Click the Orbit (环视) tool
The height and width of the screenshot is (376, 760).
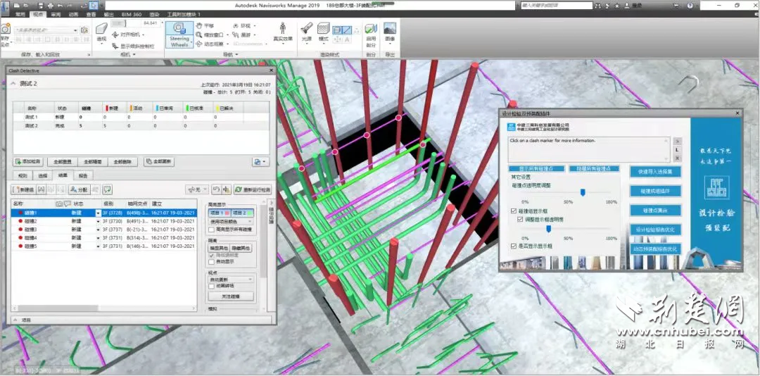click(x=241, y=26)
